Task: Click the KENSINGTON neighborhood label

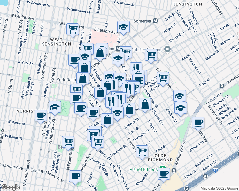Action: pyautogui.click(x=187, y=4)
